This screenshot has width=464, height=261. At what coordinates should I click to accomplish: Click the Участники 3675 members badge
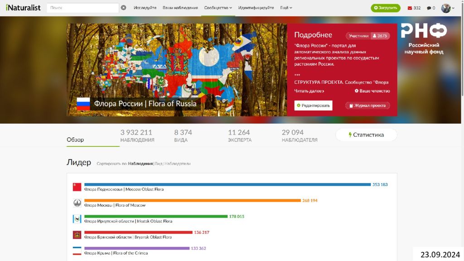tap(368, 36)
